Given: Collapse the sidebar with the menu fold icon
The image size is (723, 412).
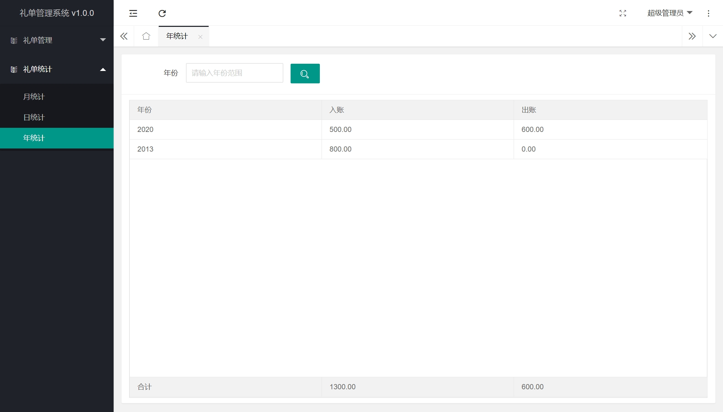Looking at the screenshot, I should point(133,13).
